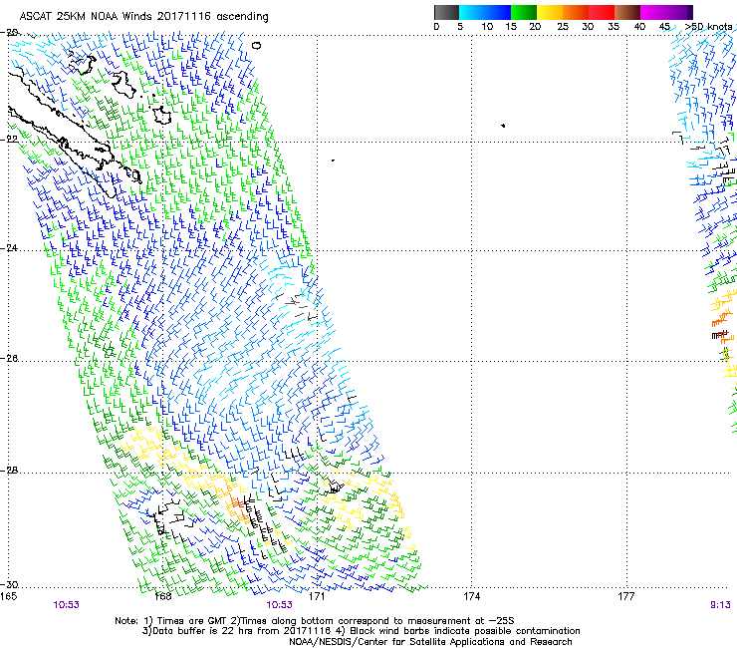Pick the yellow 20-25 knots legend segment

click(550, 12)
